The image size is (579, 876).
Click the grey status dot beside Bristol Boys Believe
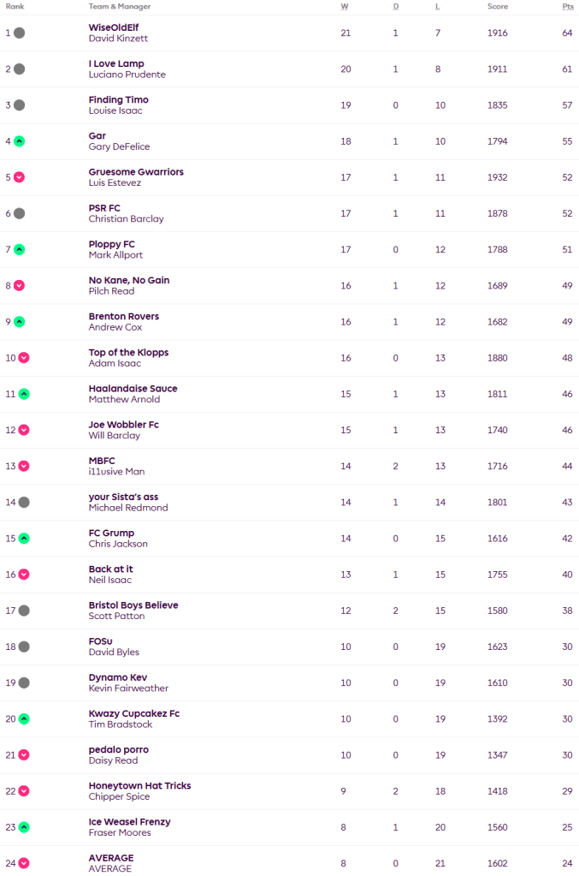(x=24, y=611)
